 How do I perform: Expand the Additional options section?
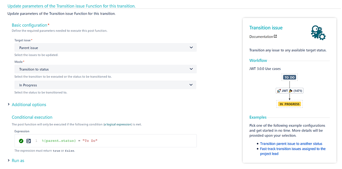coord(29,105)
